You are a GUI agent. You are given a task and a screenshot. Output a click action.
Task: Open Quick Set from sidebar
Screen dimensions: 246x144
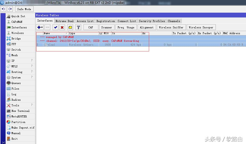click(x=20, y=16)
